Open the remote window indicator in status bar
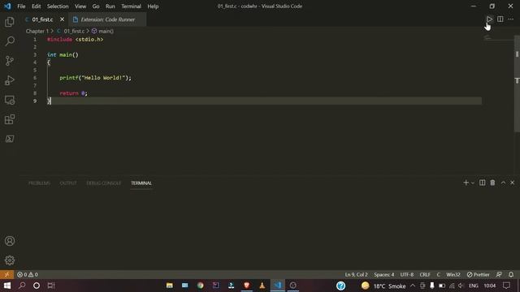The width and height of the screenshot is (520, 292). (6, 274)
